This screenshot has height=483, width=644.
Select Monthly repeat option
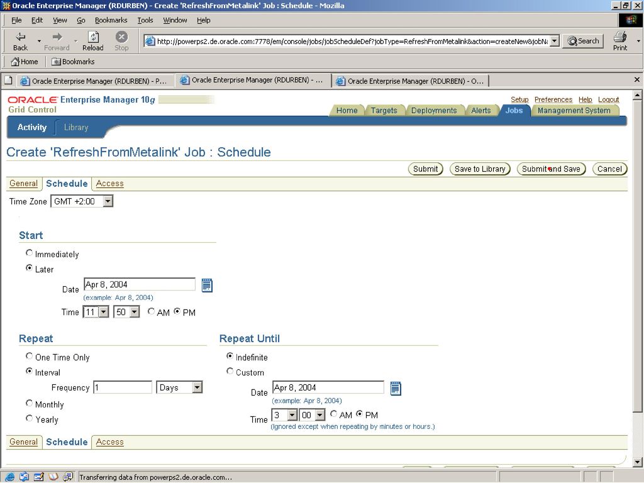point(29,403)
